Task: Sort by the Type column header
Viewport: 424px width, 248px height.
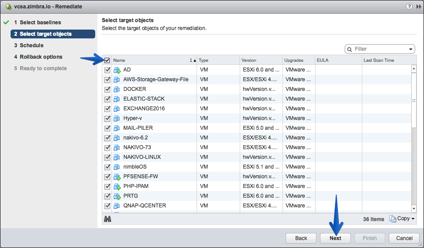Action: [x=218, y=60]
